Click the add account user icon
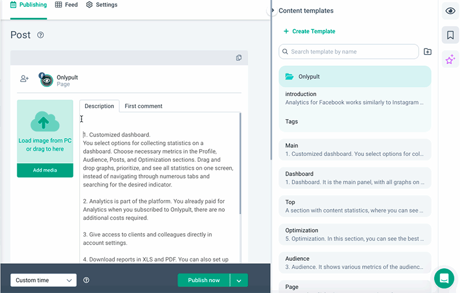Screen dimensions: 460x293 coord(24,79)
